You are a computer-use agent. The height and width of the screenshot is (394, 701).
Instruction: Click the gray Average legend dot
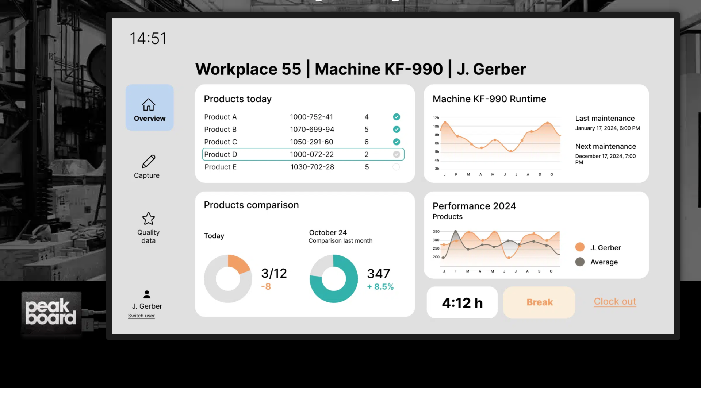(x=580, y=262)
